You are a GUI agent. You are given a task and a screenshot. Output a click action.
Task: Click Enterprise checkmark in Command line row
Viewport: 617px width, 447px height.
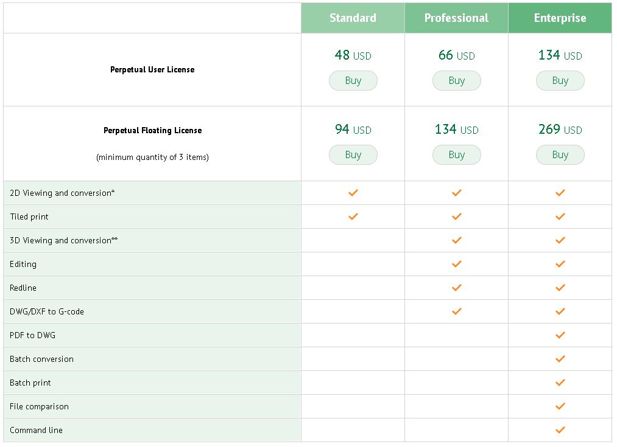[x=560, y=430]
